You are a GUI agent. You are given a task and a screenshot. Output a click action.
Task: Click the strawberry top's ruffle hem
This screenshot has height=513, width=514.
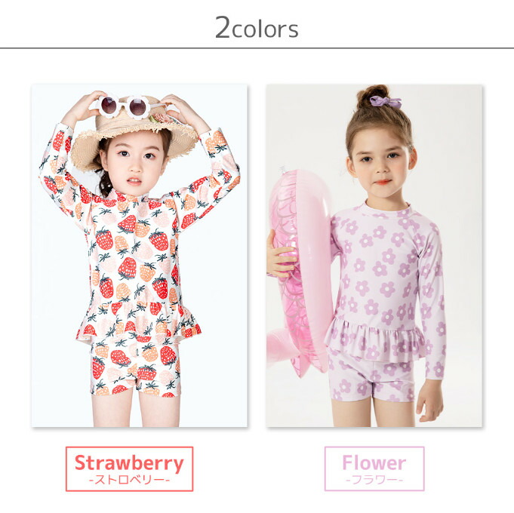[139, 323]
